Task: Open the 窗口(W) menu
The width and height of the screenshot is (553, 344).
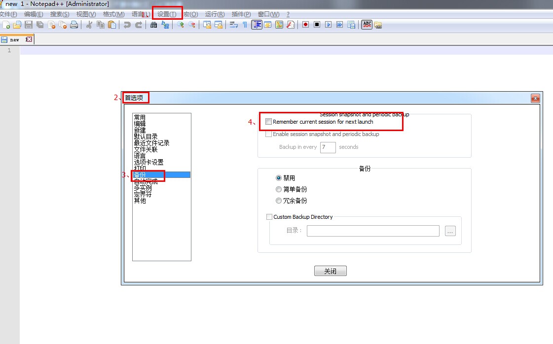Action: tap(268, 14)
